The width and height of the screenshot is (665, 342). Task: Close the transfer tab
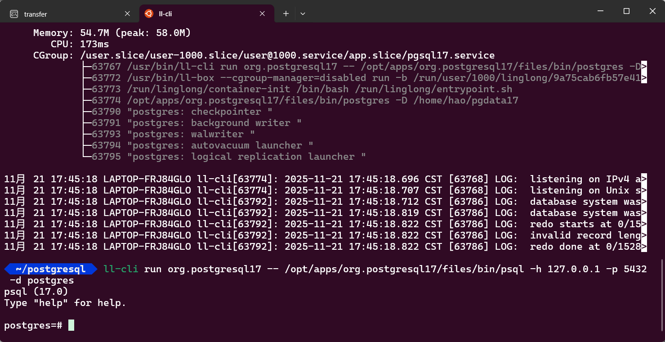coord(127,14)
